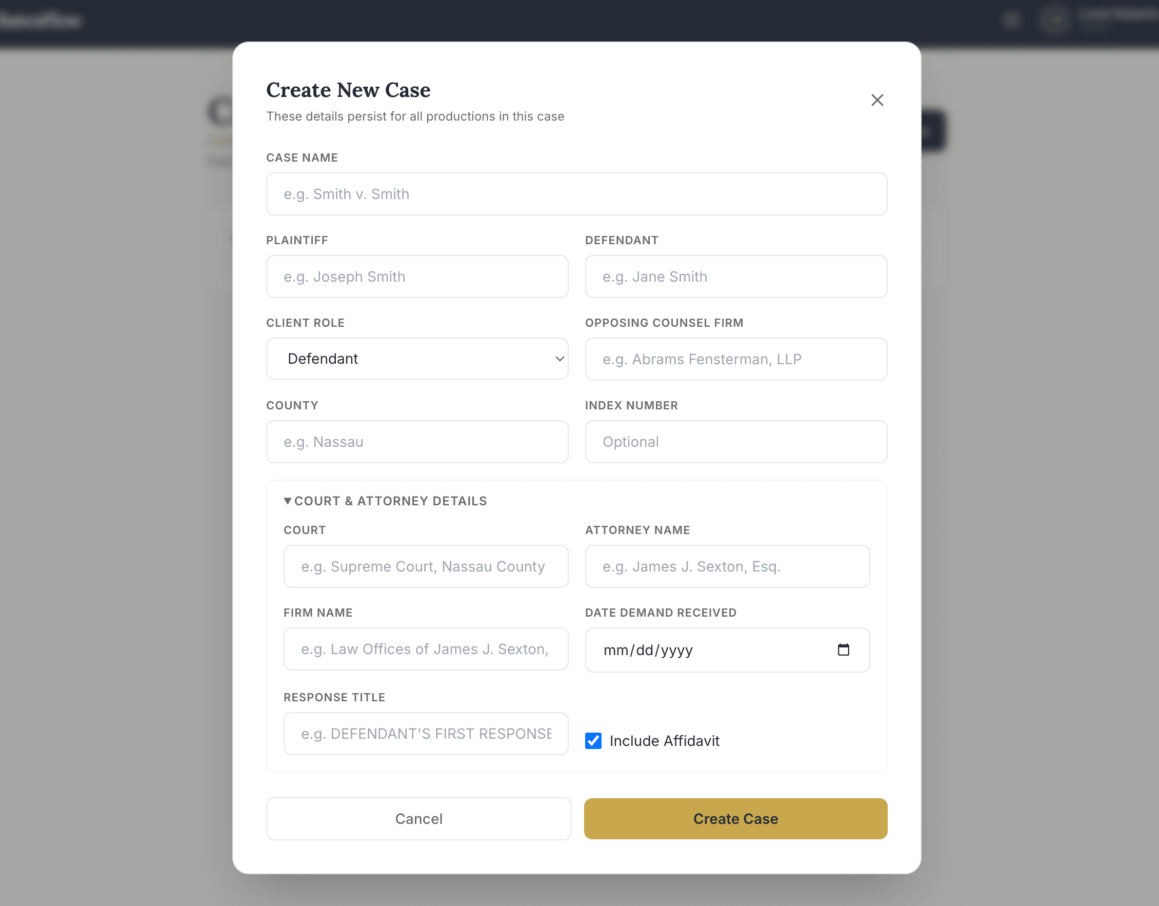Select the Response Title input box
This screenshot has height=906, width=1159.
[x=426, y=734]
